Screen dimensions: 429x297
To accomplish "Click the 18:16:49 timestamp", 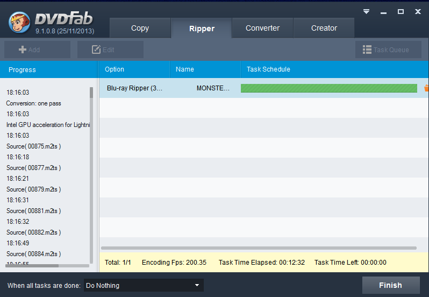I will pyautogui.click(x=18, y=243).
